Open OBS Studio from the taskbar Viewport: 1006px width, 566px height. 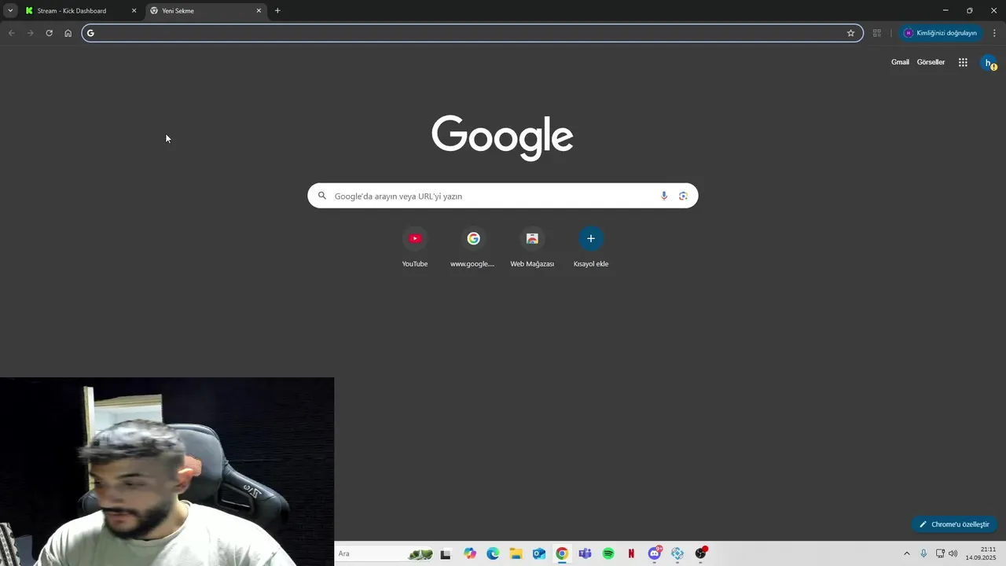tap(701, 553)
